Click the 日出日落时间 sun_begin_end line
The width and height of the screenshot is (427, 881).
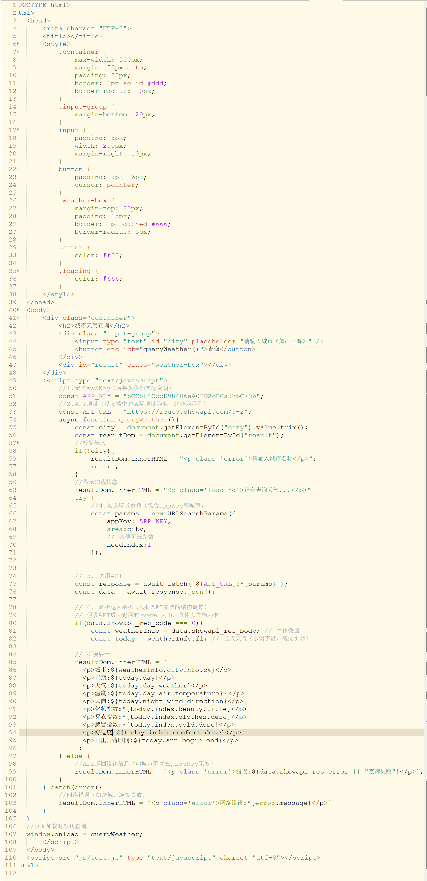tap(161, 740)
